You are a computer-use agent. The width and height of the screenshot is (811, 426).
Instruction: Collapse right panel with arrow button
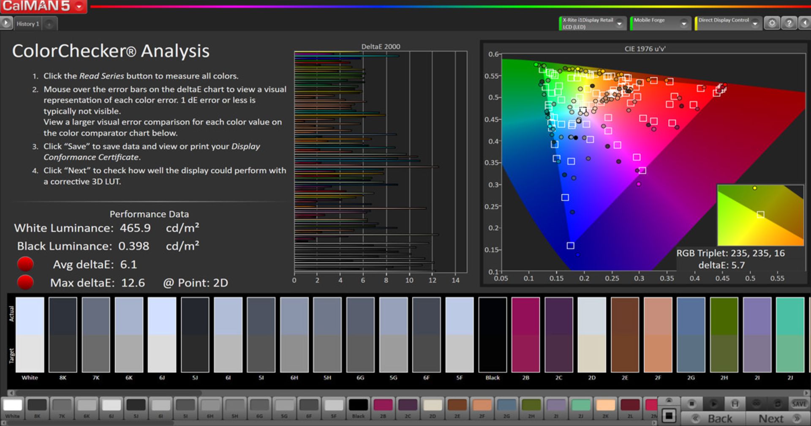point(805,23)
